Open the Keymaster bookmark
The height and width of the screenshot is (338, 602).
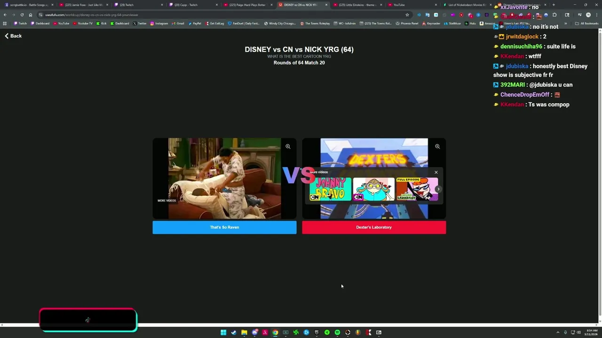[x=430, y=23]
